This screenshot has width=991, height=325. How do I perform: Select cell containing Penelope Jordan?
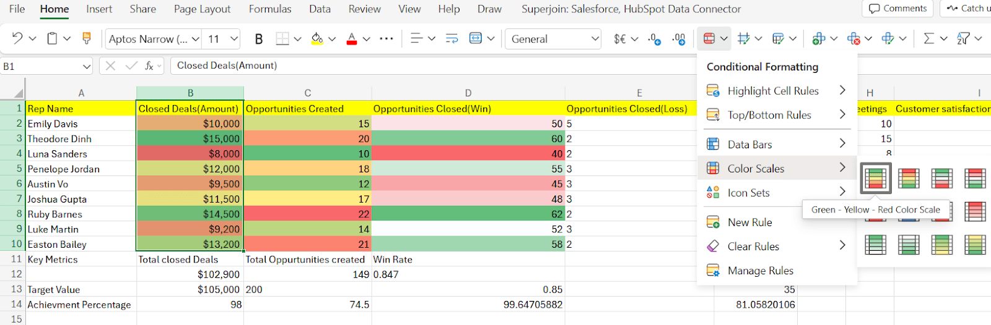pyautogui.click(x=81, y=169)
